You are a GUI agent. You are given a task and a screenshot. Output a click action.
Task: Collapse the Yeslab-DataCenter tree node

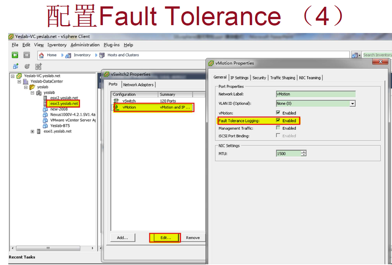click(x=19, y=81)
